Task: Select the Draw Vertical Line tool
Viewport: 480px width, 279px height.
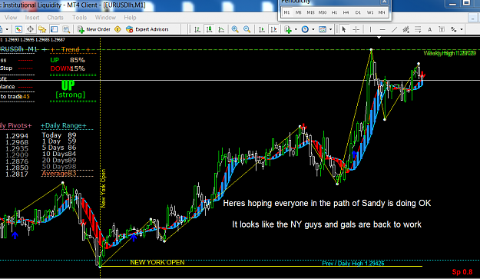Action: 370,29
